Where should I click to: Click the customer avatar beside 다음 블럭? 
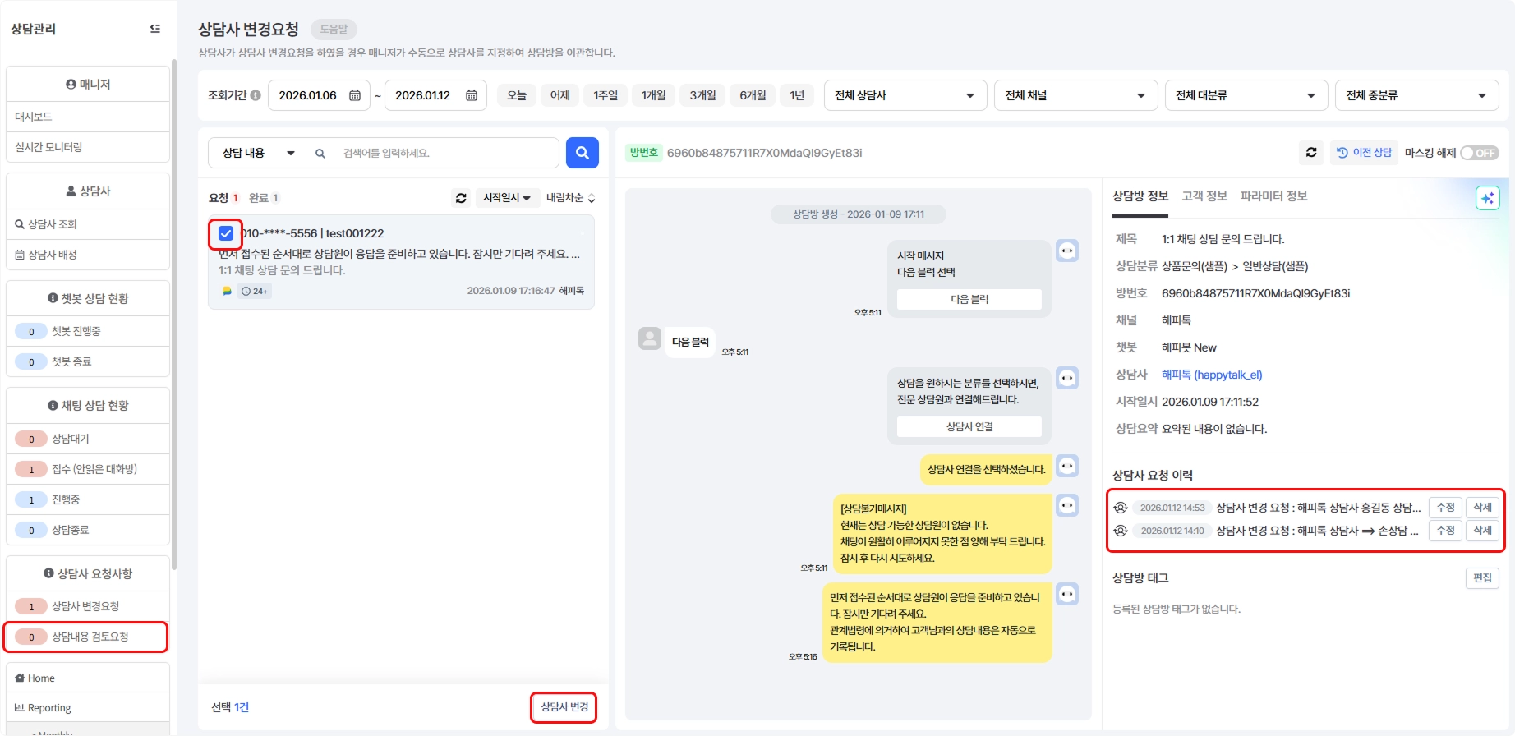point(650,338)
